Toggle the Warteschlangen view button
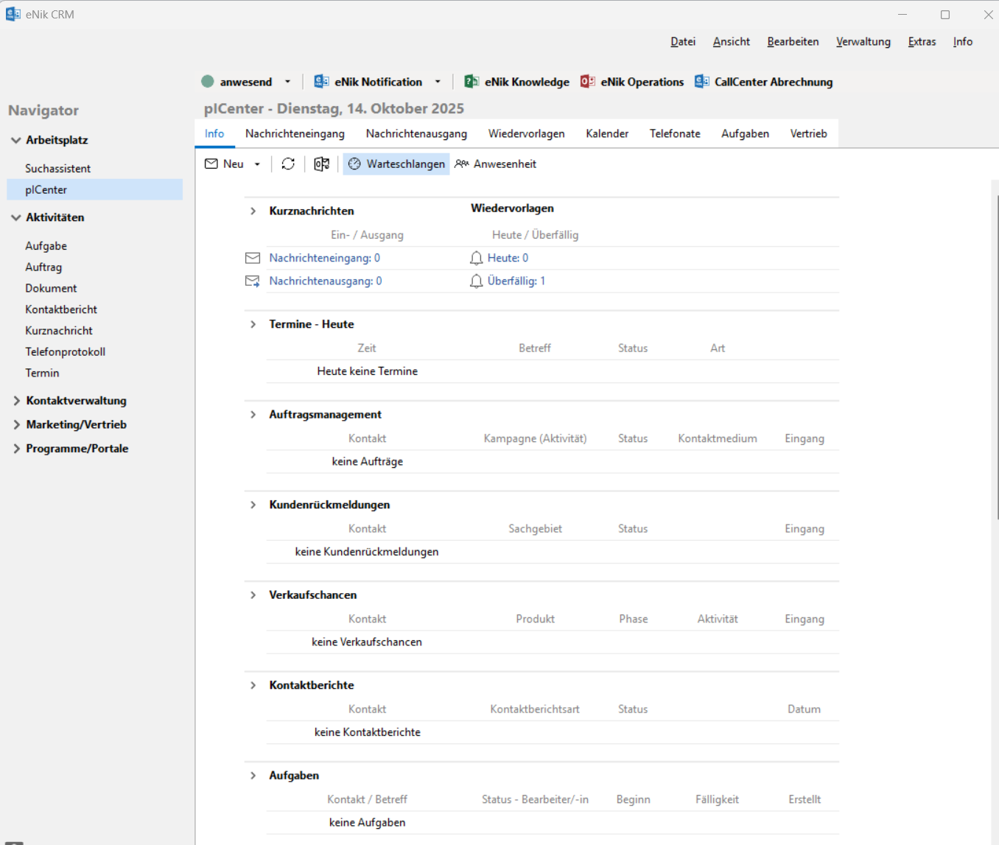Screen dimensions: 999x845 [x=396, y=164]
